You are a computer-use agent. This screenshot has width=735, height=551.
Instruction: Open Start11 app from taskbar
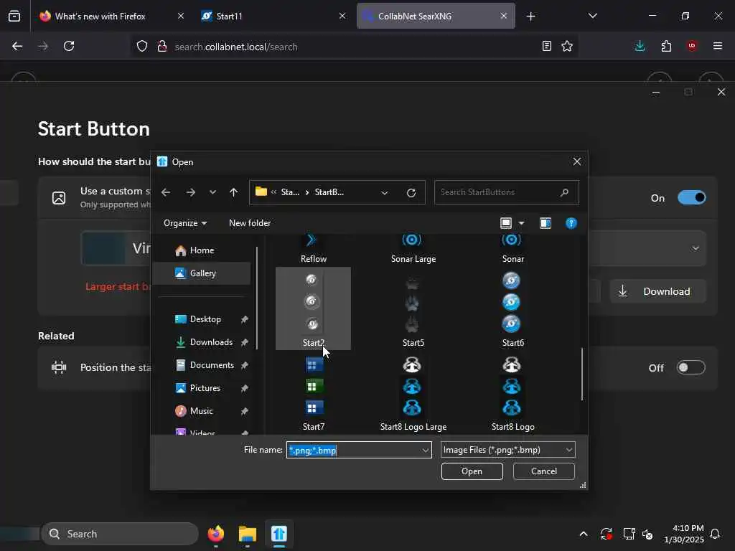pyautogui.click(x=279, y=534)
